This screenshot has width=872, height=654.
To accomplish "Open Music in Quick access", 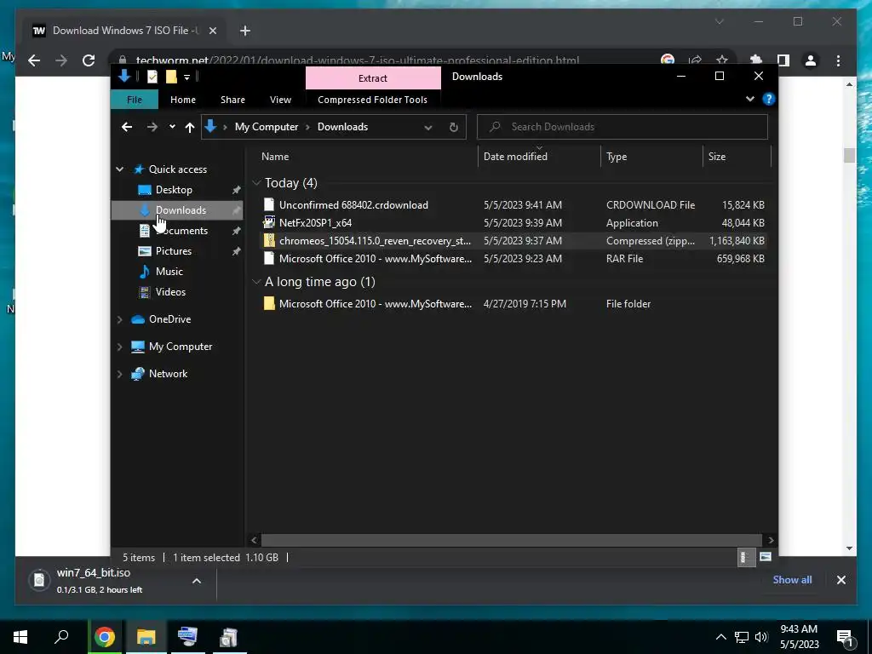I will [169, 272].
